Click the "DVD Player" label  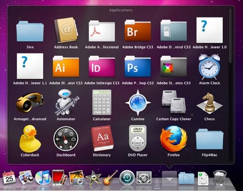click(138, 155)
